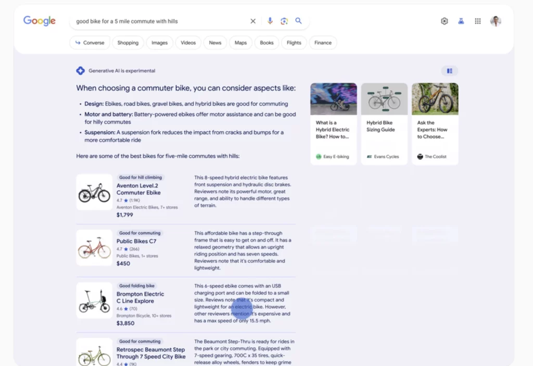Viewport: 533px width, 366px height.
Task: Click the Evans Cycles source icon
Action: coord(369,157)
